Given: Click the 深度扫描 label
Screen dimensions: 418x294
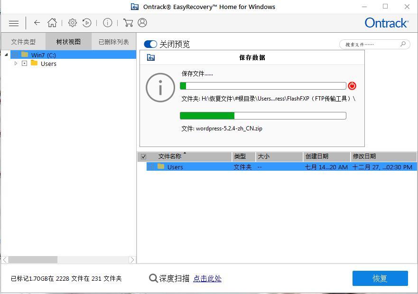Looking at the screenshot, I should [174, 278].
